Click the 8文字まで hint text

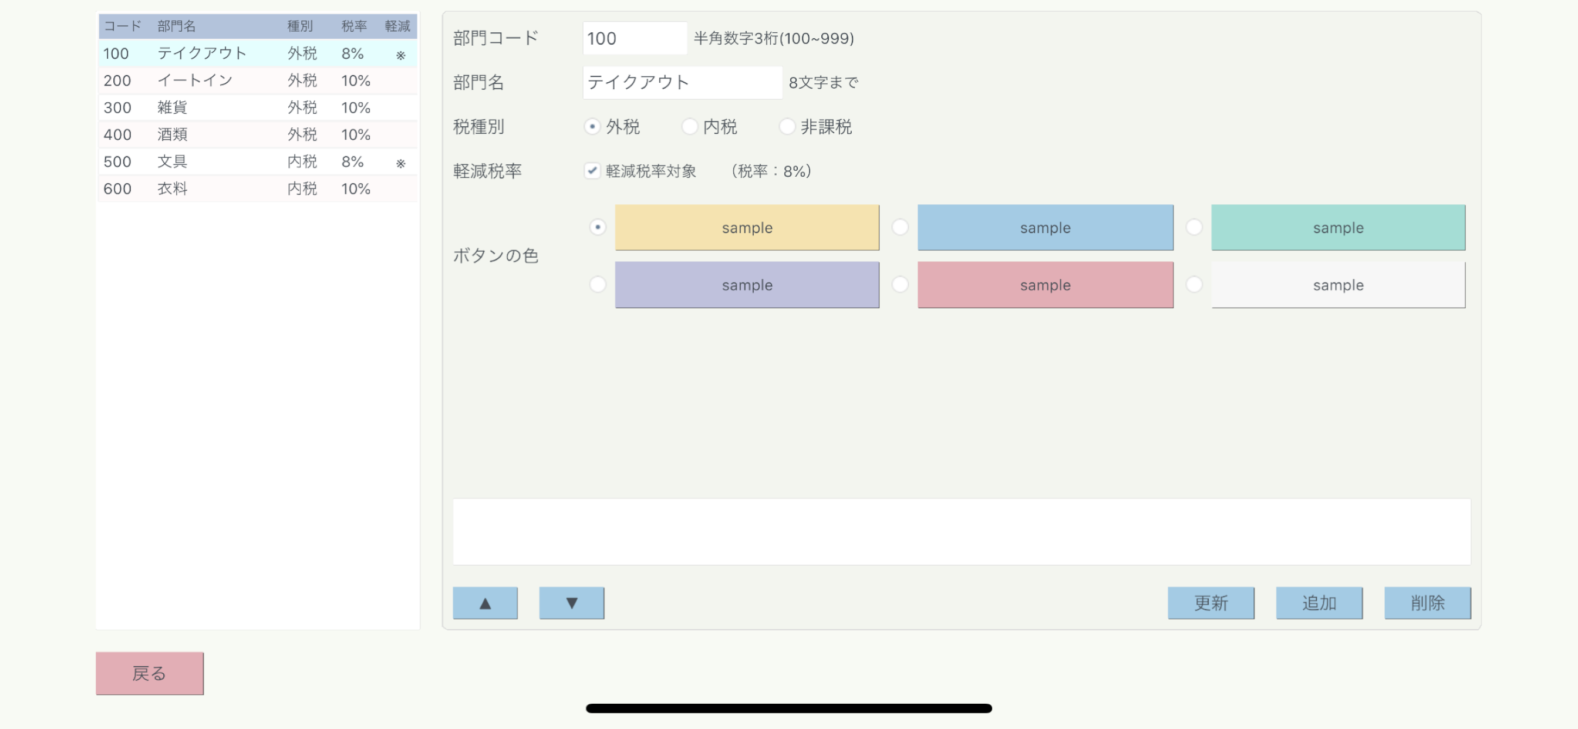point(823,82)
